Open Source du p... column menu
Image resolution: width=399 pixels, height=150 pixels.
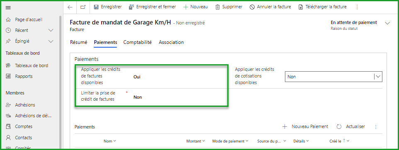click(272, 141)
